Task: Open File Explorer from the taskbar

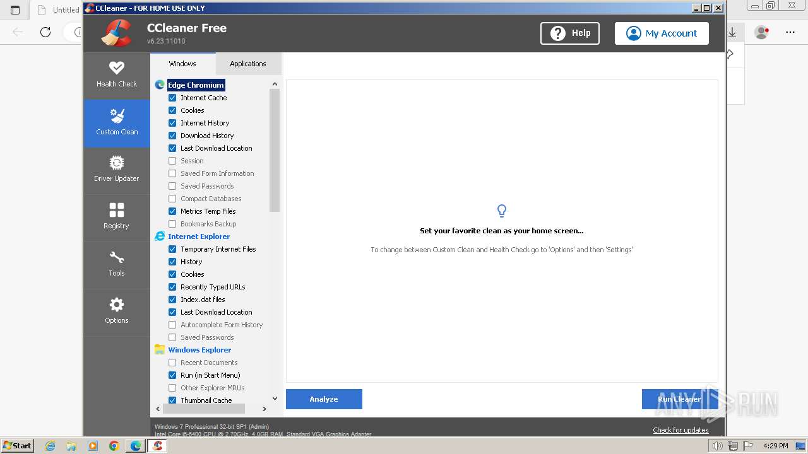Action: point(71,446)
